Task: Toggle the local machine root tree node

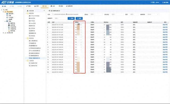Action: 2,10
